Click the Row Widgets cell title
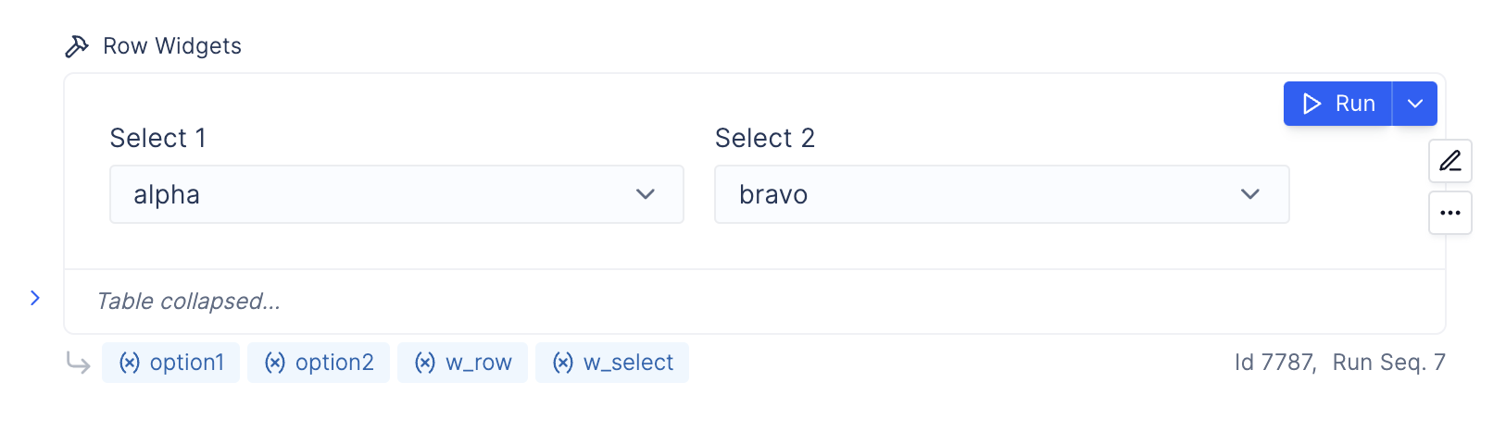 click(x=172, y=46)
